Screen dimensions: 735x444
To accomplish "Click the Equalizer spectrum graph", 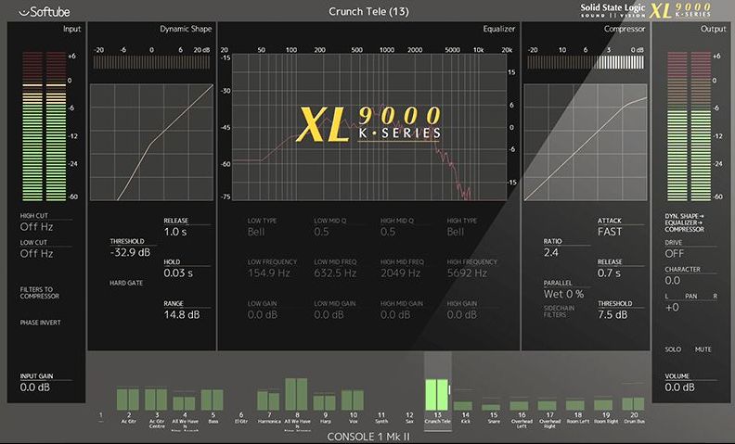I will (369, 127).
